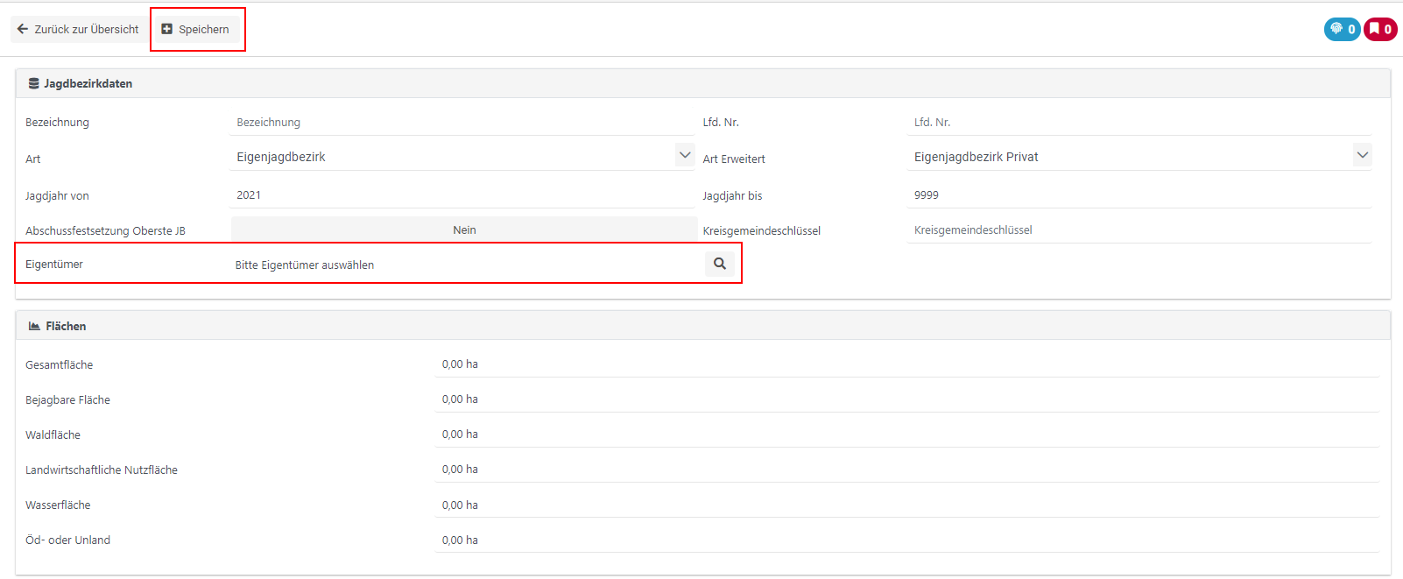This screenshot has width=1403, height=579.
Task: Select the Landwirtschaftliche Nutzfläche value field
Action: pyautogui.click(x=906, y=470)
